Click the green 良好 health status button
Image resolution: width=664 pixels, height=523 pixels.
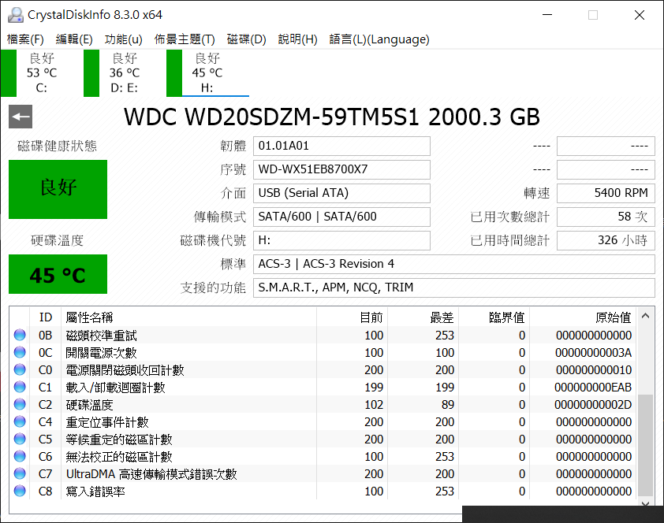(58, 189)
